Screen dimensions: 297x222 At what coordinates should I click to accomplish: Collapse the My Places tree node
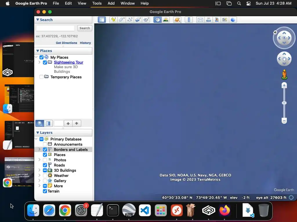pos(36,57)
